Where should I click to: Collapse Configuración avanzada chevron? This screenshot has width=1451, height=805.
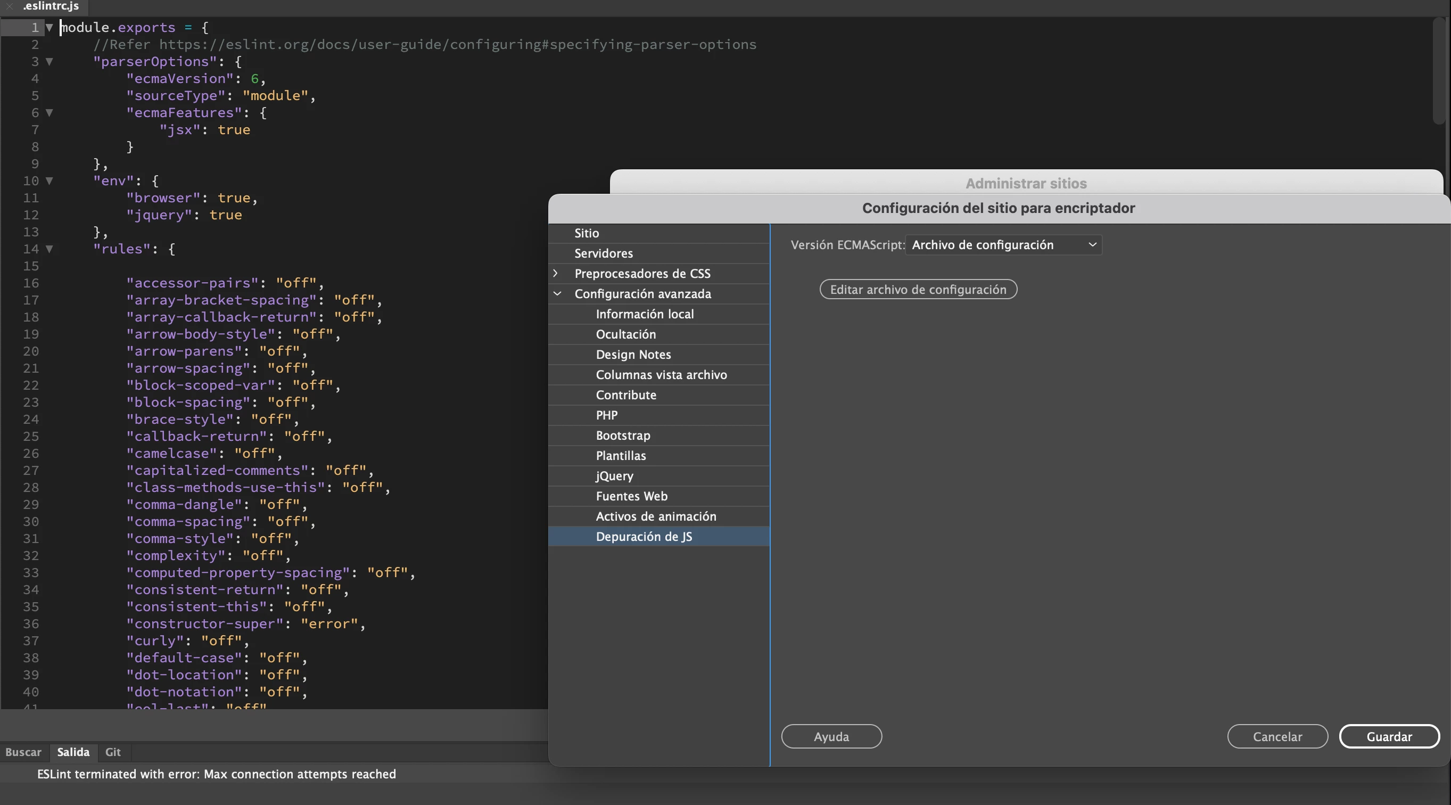click(x=557, y=293)
